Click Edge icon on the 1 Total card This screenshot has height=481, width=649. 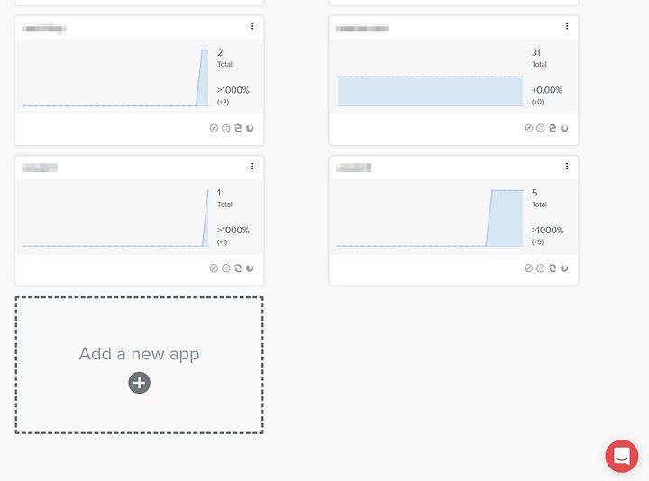pyautogui.click(x=238, y=268)
